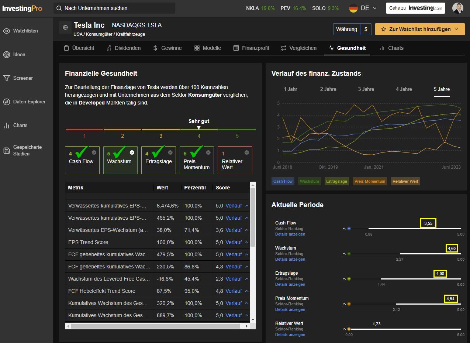
Task: Click the Wachstum sector ranking slider dot
Action: (349, 254)
